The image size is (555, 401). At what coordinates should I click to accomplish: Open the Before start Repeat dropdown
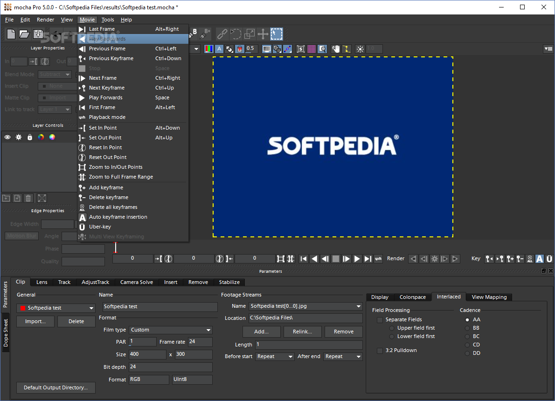tap(275, 356)
